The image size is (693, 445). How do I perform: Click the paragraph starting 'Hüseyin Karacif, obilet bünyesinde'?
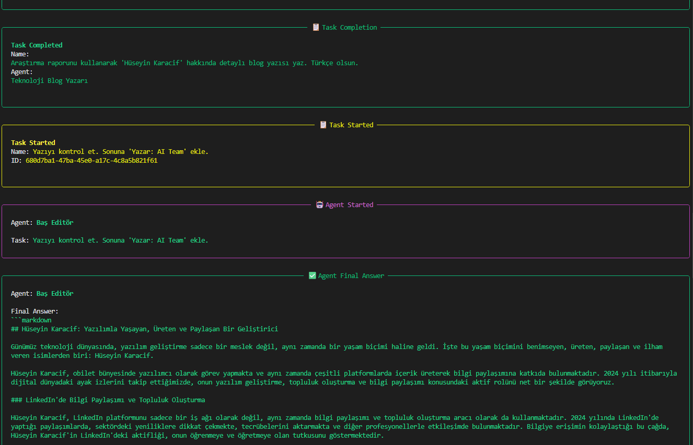click(x=344, y=378)
